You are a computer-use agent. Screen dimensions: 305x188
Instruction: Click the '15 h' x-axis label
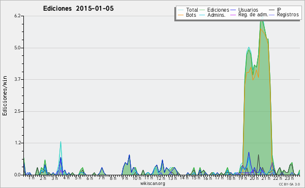[195, 178]
